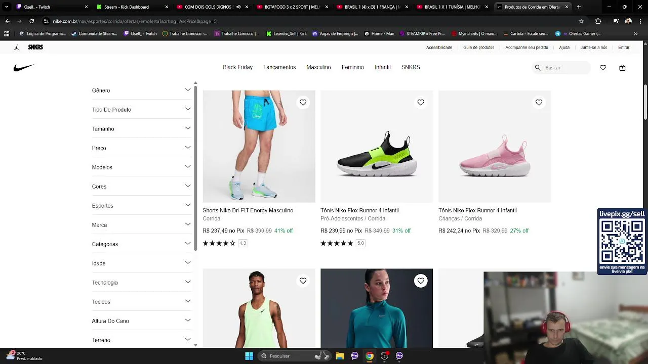
Task: Expand the Altura Do Cano filter
Action: (x=141, y=321)
